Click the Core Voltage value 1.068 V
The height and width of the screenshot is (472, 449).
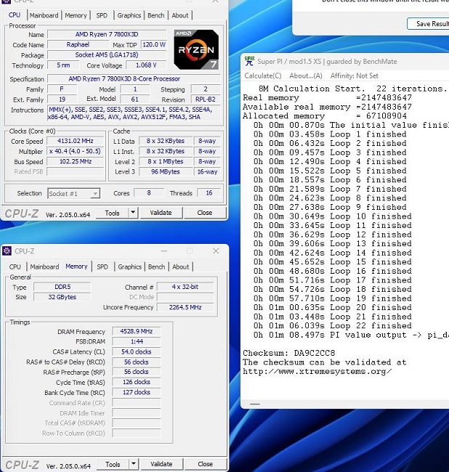pyautogui.click(x=146, y=65)
